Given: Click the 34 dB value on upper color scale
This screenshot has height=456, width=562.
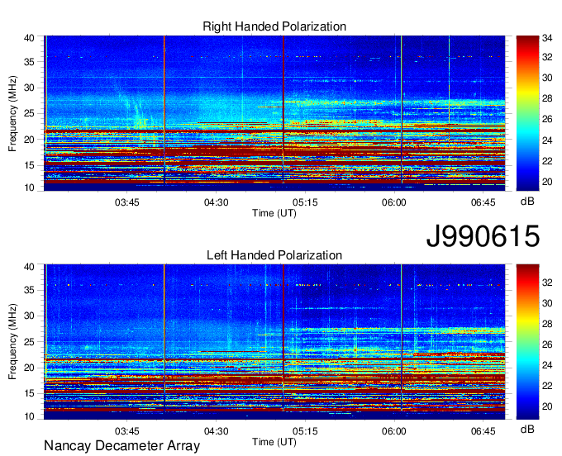Looking at the screenshot, I should pos(547,38).
